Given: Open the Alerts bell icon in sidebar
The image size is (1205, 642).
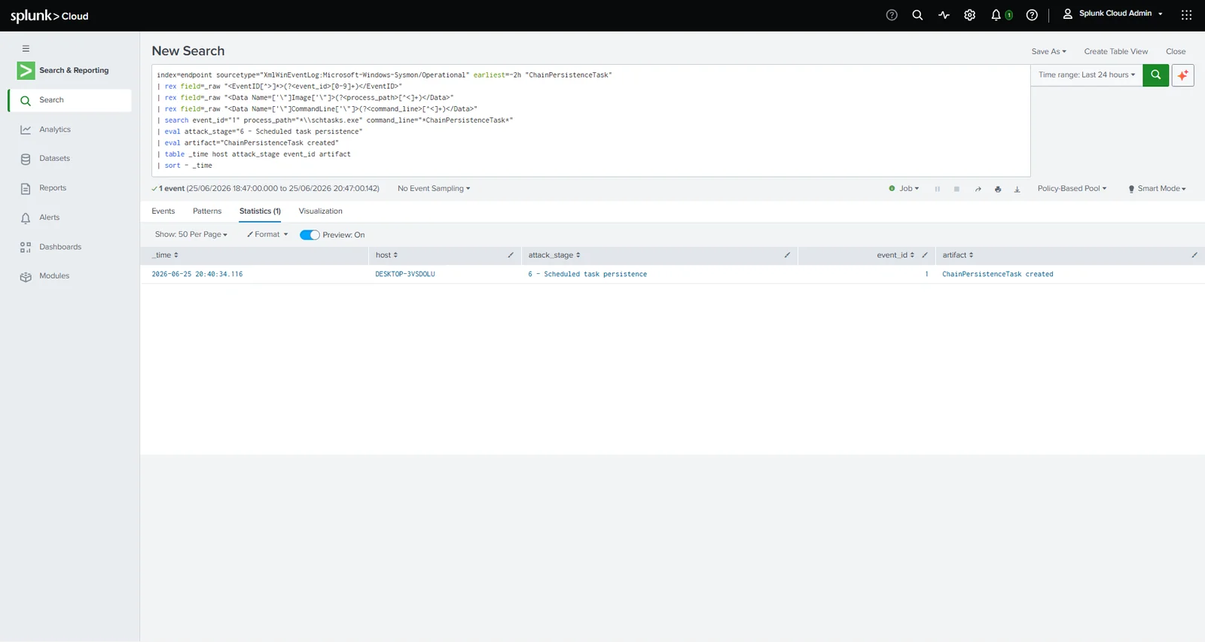Looking at the screenshot, I should coord(26,218).
